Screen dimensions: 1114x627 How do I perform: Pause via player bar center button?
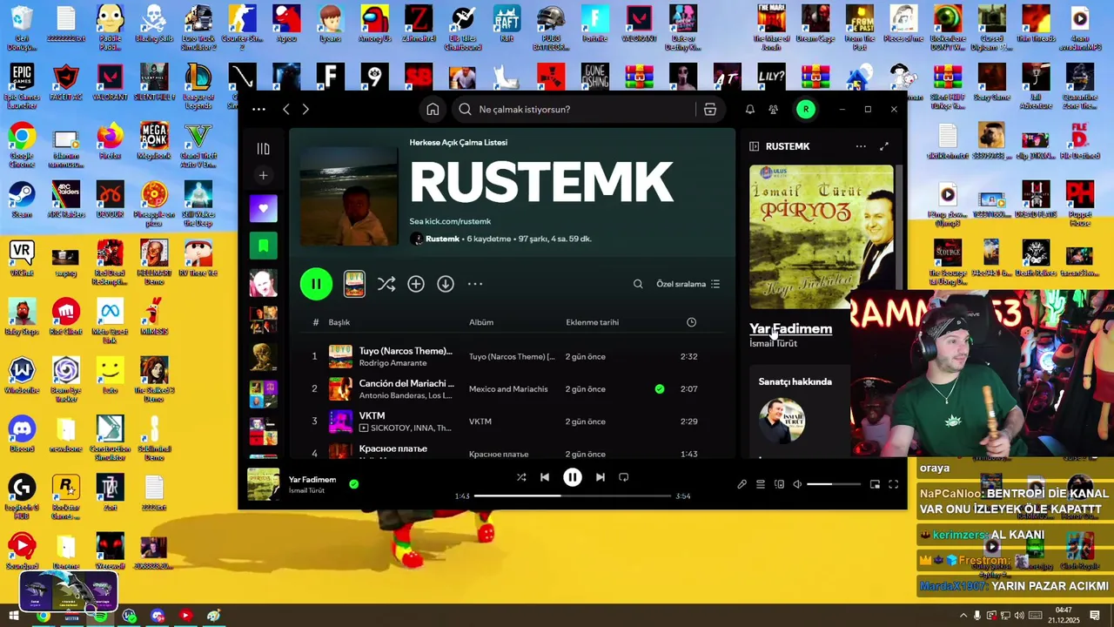(572, 477)
